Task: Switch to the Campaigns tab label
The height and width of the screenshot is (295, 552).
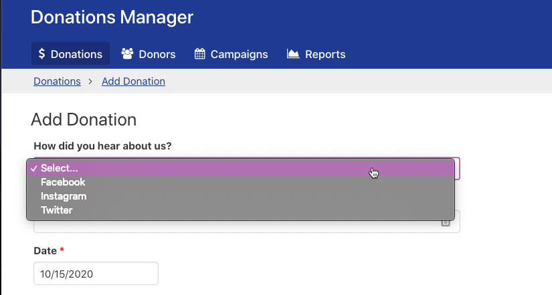Action: pos(239,54)
